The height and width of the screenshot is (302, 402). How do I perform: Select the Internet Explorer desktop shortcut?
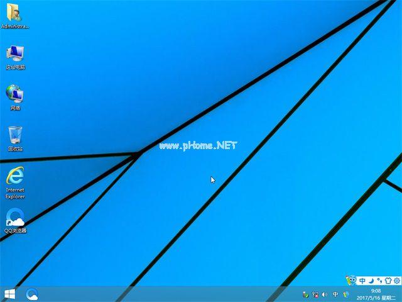(x=15, y=182)
